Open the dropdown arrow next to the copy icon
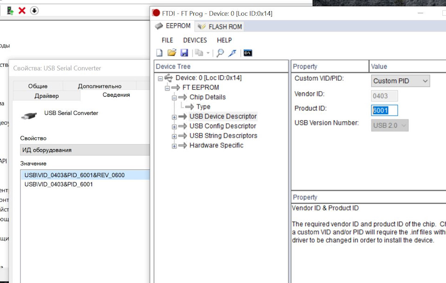 pos(208,53)
